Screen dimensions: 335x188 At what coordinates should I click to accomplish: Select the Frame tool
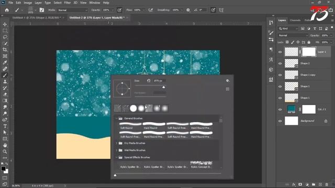coord(5,56)
